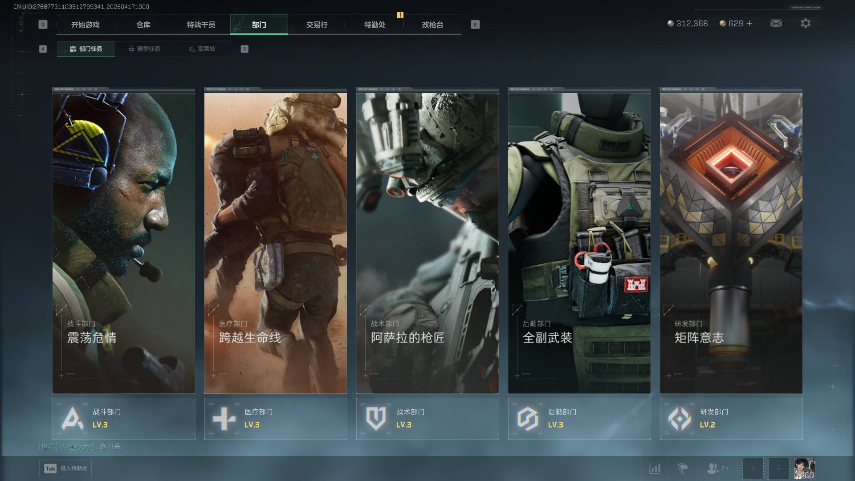Open the friends list icon showing 21
The image size is (855, 481).
click(x=717, y=469)
